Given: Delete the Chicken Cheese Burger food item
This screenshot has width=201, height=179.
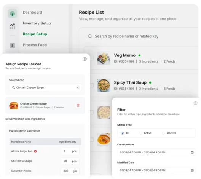Looking at the screenshot, I should 78,105.
